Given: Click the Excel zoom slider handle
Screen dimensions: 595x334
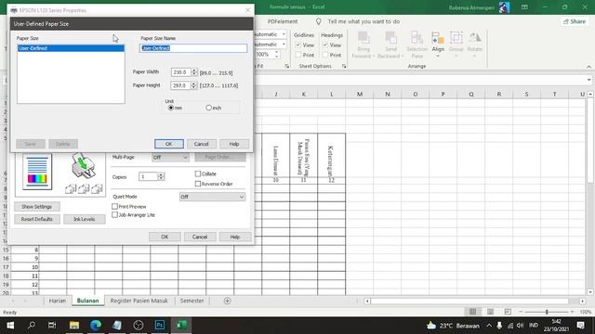Looking at the screenshot, I should pos(547,312).
